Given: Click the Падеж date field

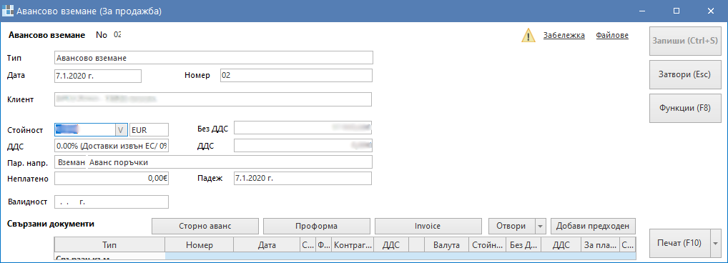Looking at the screenshot, I should [x=302, y=178].
